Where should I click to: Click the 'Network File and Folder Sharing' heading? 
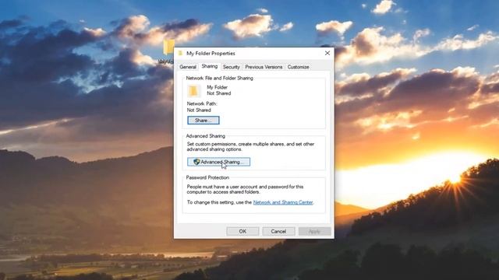pyautogui.click(x=220, y=78)
